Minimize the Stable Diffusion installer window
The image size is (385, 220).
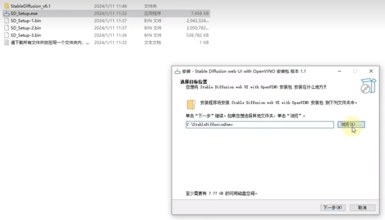pyautogui.click(x=340, y=71)
